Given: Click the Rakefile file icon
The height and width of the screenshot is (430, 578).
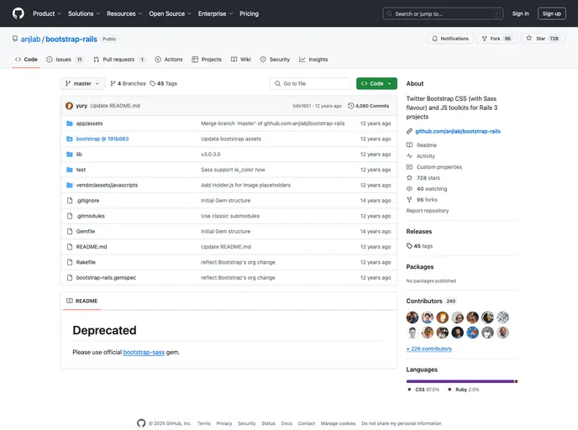Looking at the screenshot, I should click(x=69, y=262).
